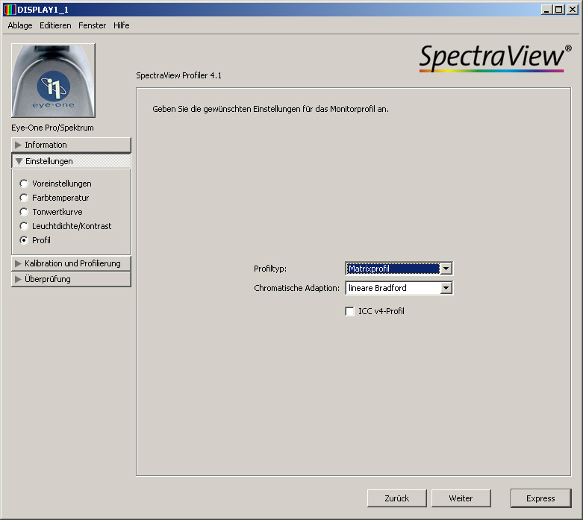Click the Express button

(x=540, y=498)
